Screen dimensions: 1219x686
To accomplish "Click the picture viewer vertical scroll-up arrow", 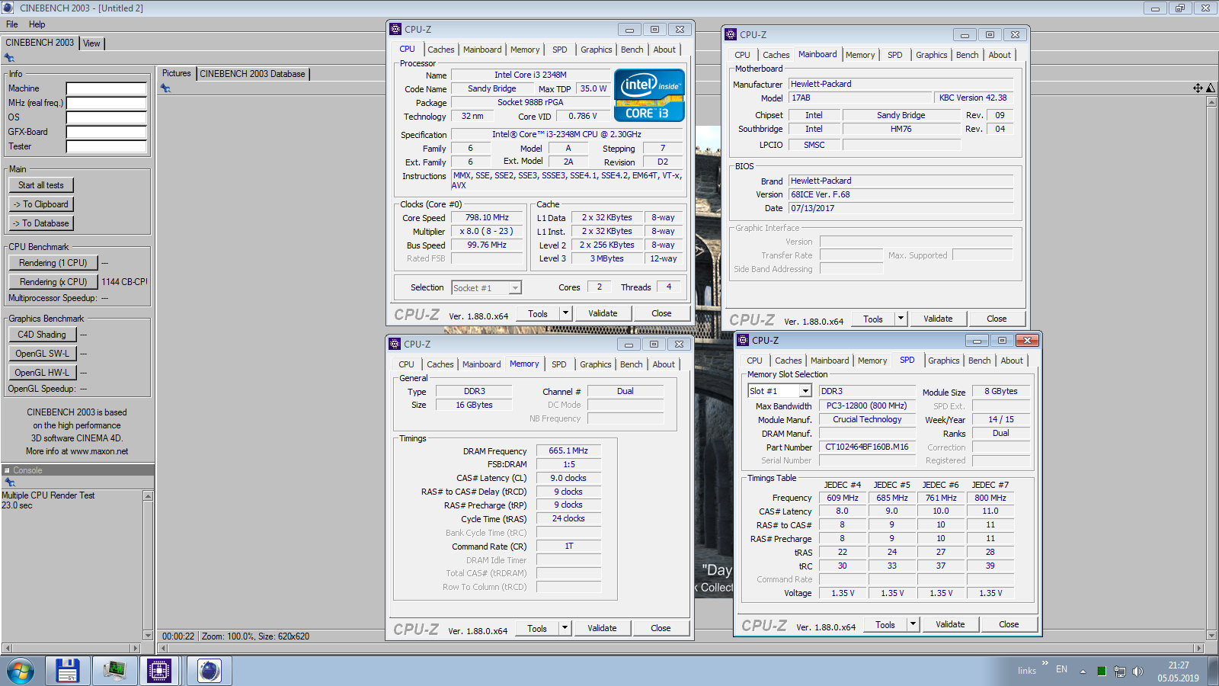I will 1211,101.
